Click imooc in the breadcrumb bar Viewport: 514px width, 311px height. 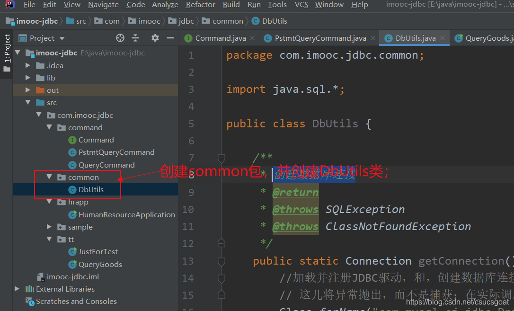click(150, 21)
